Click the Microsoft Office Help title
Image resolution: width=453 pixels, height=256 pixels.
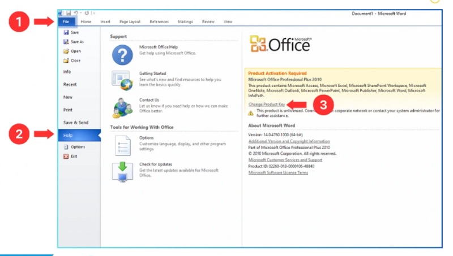click(159, 47)
